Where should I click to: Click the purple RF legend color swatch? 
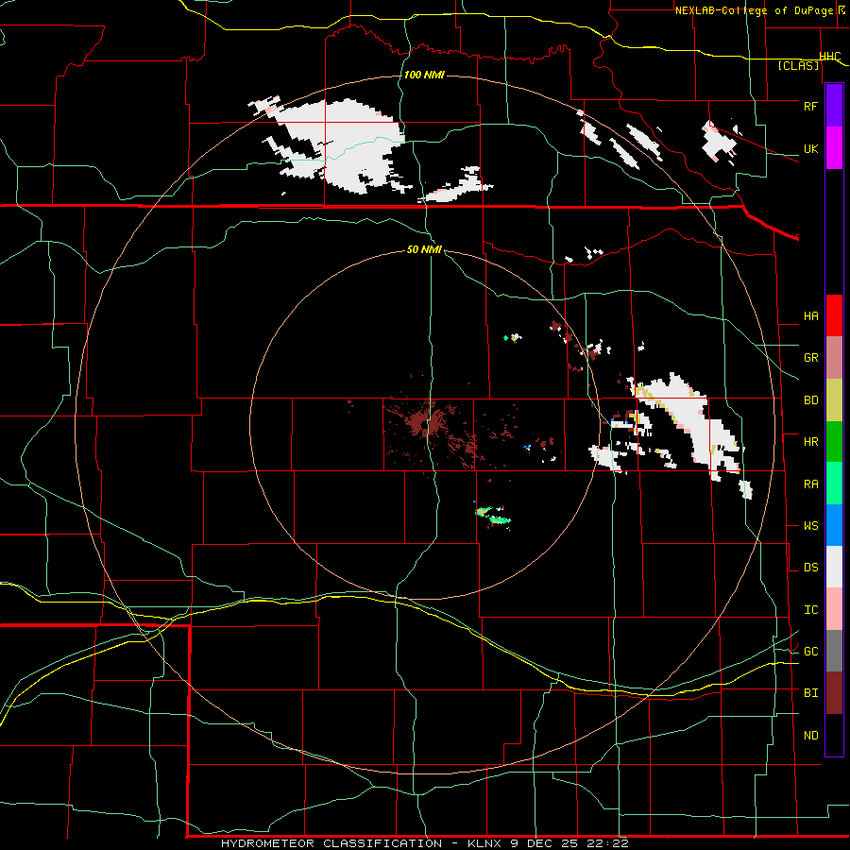[x=834, y=106]
